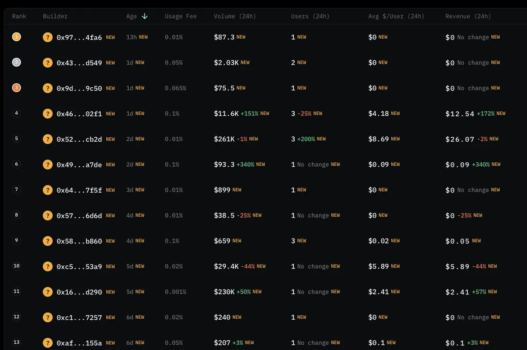Sort table by Volume (24h) column

tap(235, 16)
